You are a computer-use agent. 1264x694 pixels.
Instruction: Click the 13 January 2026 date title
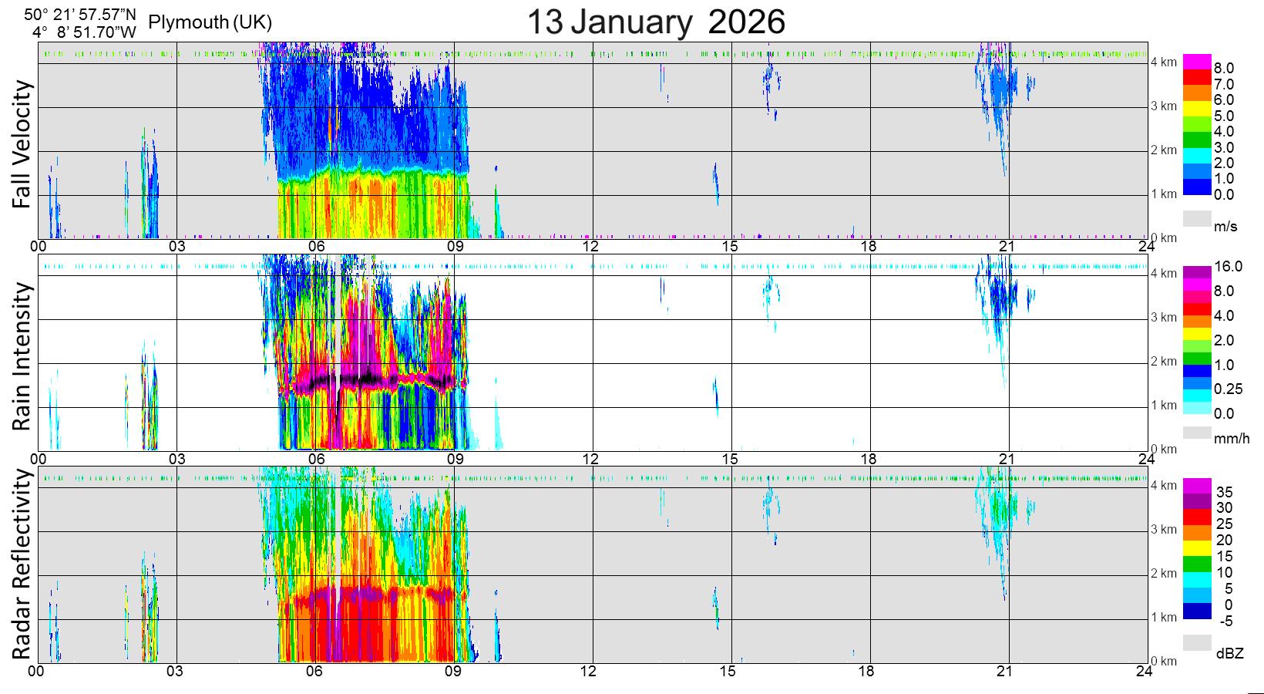pos(656,22)
